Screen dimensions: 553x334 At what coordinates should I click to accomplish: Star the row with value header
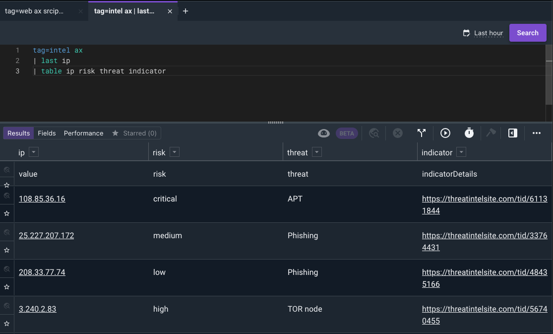[x=7, y=185]
